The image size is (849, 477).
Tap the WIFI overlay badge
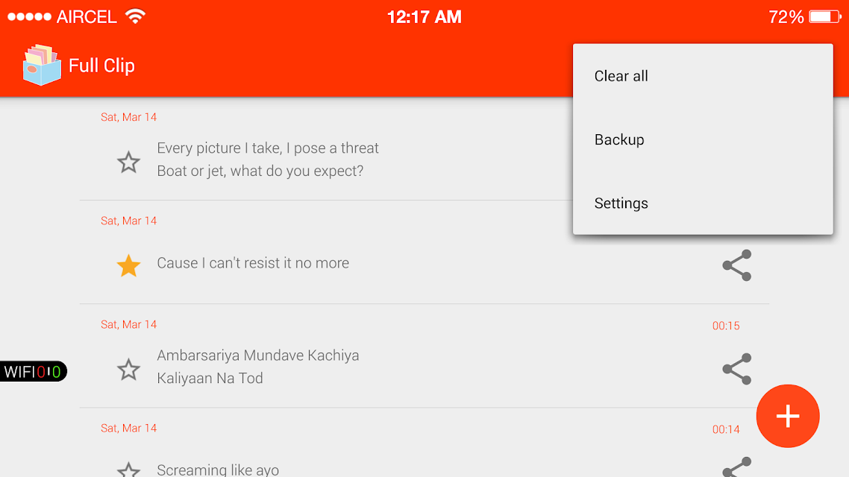tap(34, 372)
